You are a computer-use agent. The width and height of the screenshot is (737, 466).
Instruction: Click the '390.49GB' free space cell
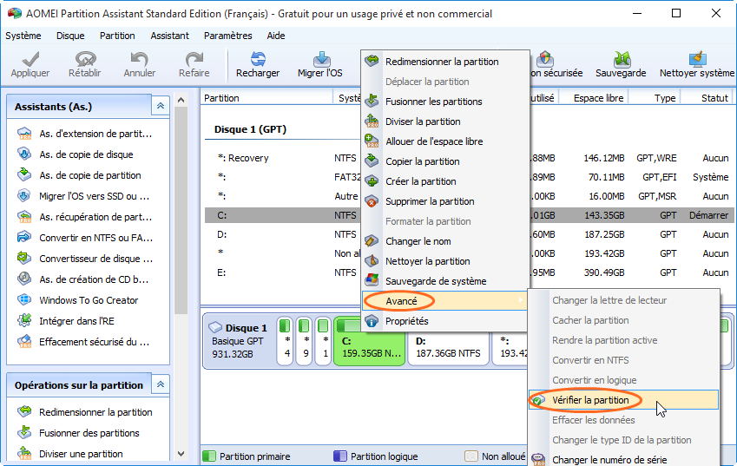tap(604, 272)
